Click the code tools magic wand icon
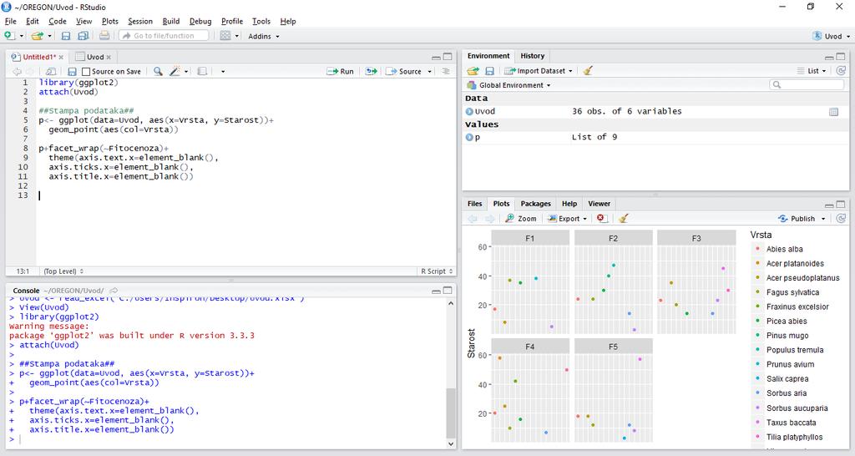 [x=175, y=72]
